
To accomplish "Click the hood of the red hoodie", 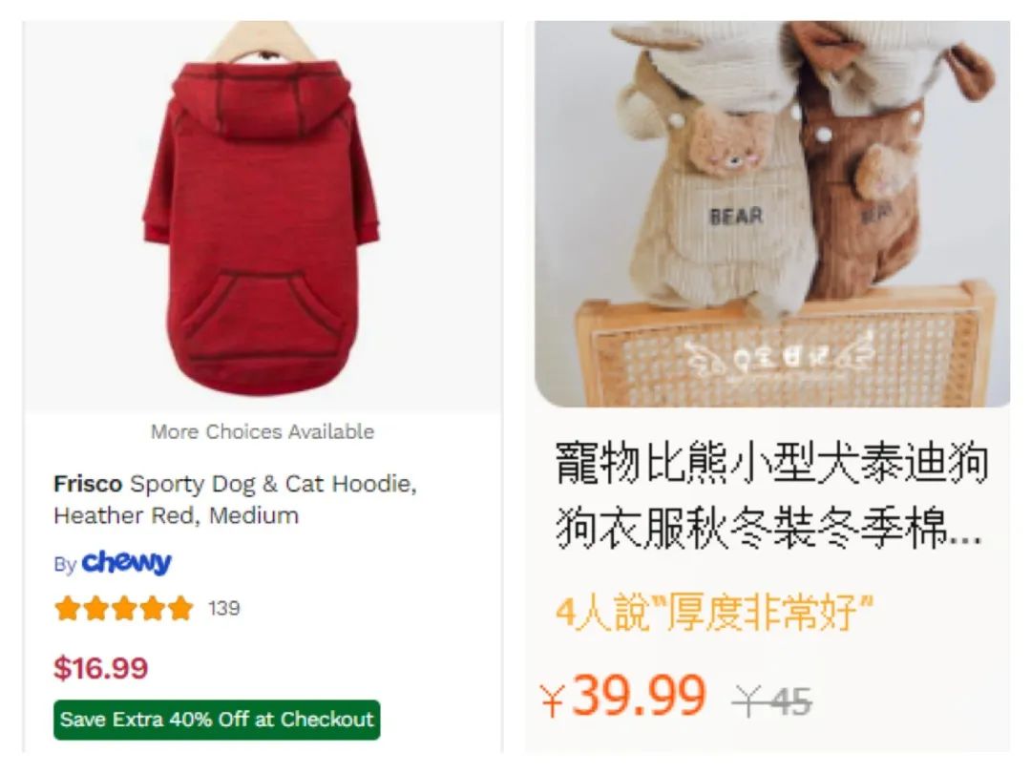I will pos(263,98).
